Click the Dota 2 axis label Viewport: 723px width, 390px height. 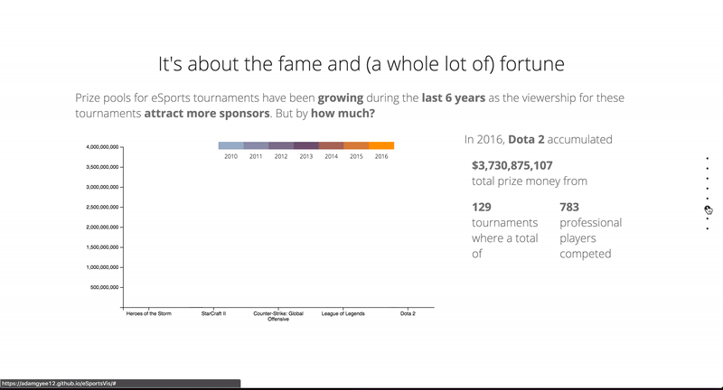coord(408,313)
